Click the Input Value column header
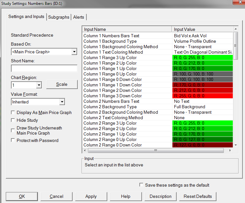 click(x=202, y=29)
